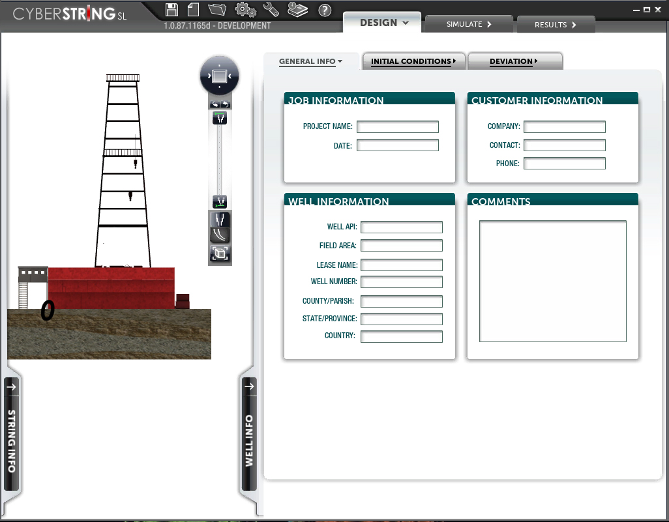Image resolution: width=669 pixels, height=522 pixels.
Task: Open a project using the folder icon
Action: pos(217,9)
